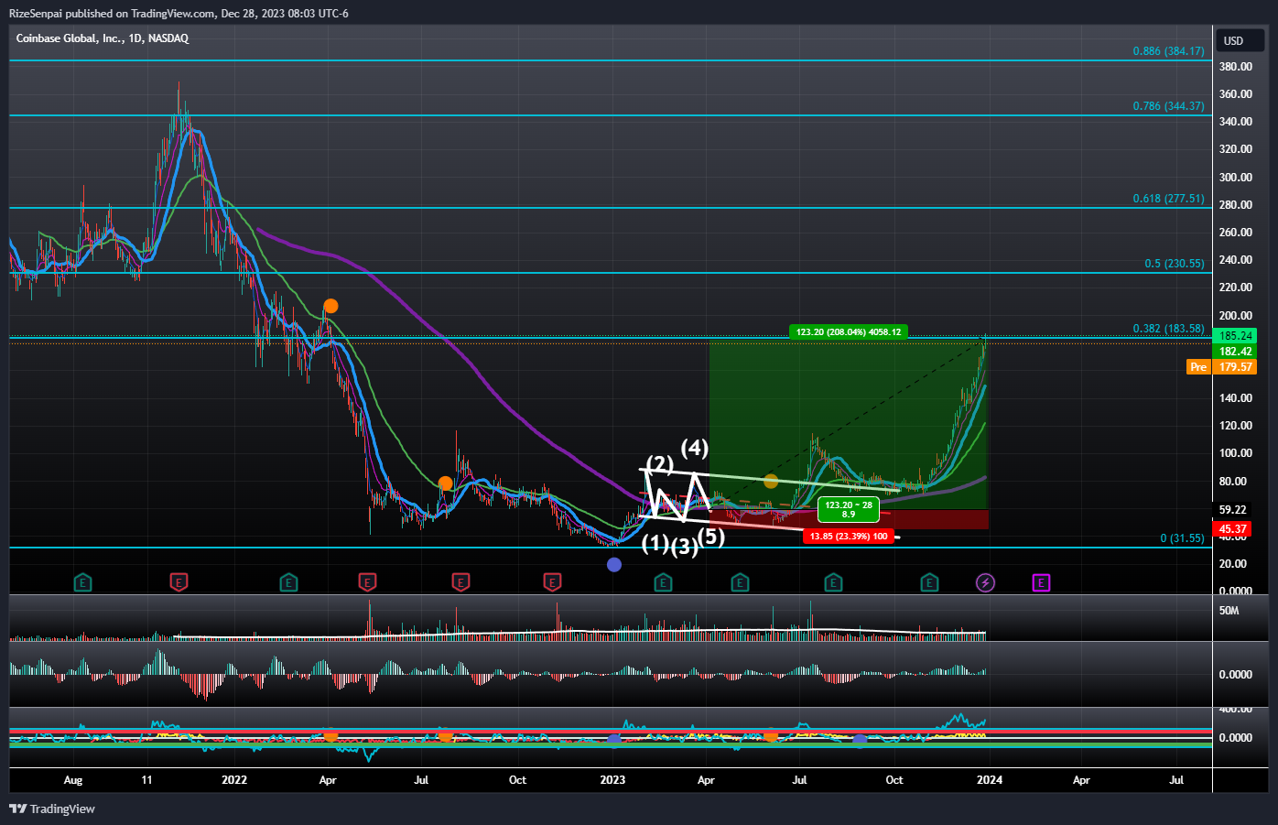Select the 0.618 (277.51) Fibonacci label
Image resolution: width=1278 pixels, height=825 pixels.
click(x=1168, y=199)
